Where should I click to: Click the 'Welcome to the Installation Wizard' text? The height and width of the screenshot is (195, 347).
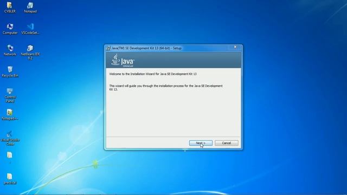[153, 74]
